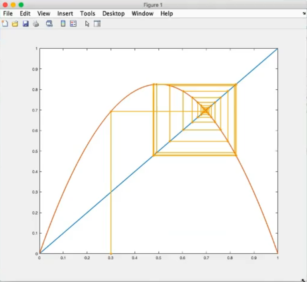Insert a colorbar from the toolbar
The width and height of the screenshot is (307, 282).
pyautogui.click(x=63, y=24)
